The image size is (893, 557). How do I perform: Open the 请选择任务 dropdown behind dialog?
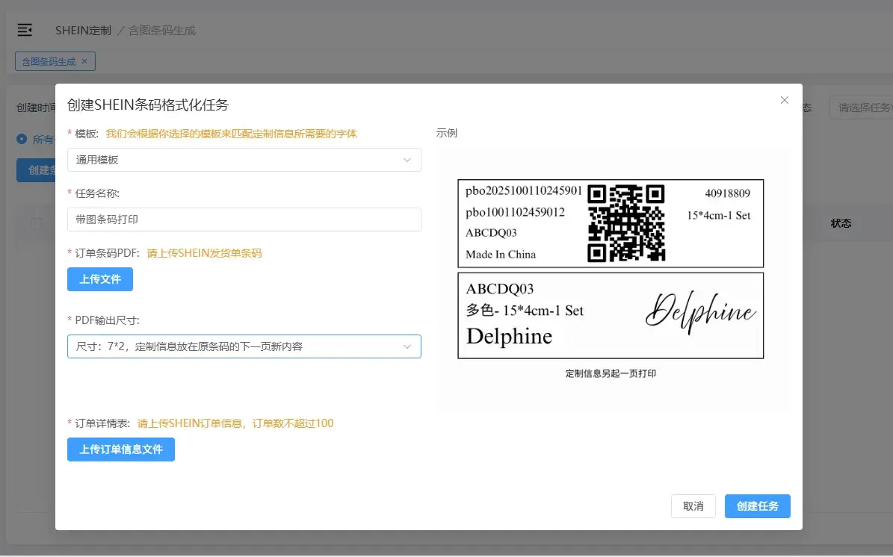pos(861,108)
